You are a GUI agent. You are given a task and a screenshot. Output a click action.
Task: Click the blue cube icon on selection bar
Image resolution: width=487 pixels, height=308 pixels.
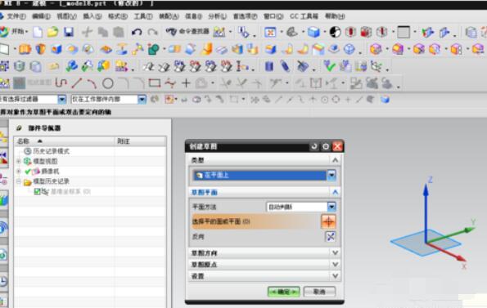click(x=386, y=99)
